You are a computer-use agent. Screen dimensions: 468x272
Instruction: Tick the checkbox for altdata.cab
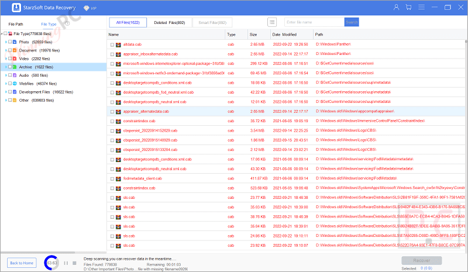pyautogui.click(x=112, y=45)
